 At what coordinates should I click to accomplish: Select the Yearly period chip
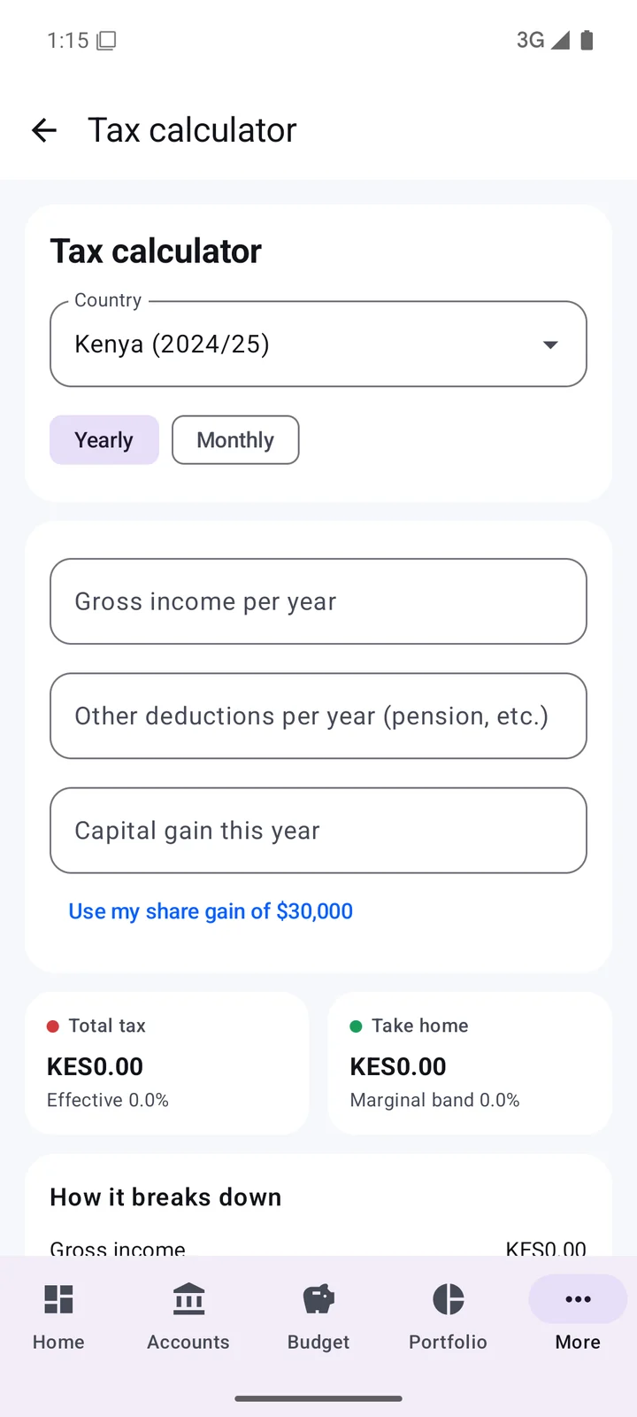[x=104, y=440]
